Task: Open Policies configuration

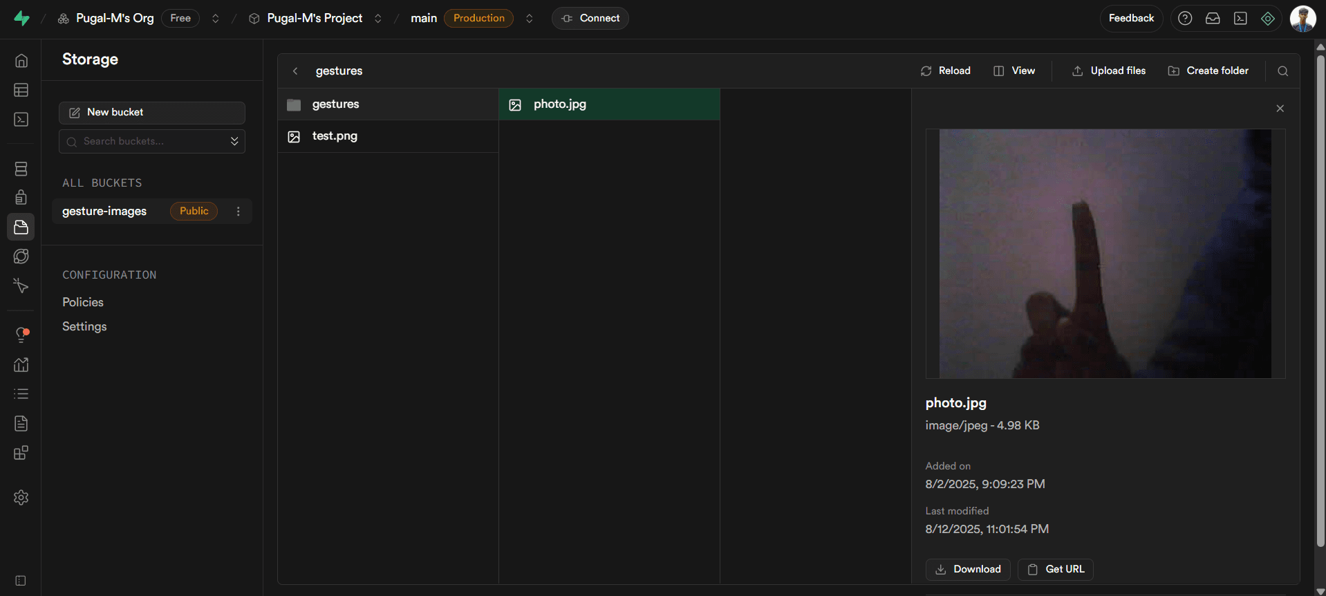Action: click(x=83, y=302)
